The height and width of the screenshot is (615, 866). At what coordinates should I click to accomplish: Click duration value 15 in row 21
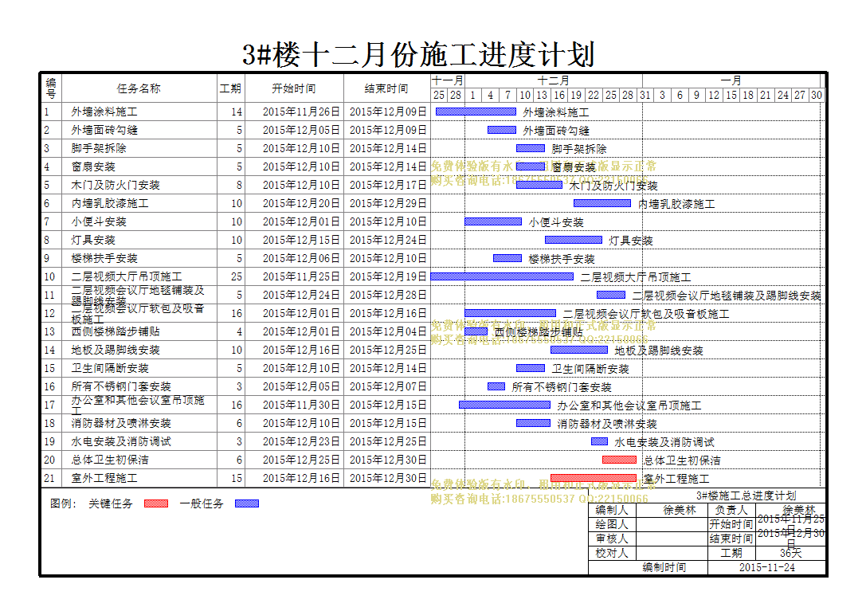pyautogui.click(x=237, y=478)
